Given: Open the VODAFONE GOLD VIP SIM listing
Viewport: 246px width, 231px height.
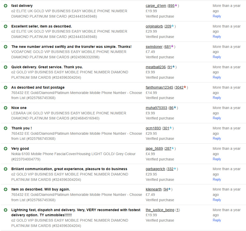Looking at the screenshot, I should 69,52.
